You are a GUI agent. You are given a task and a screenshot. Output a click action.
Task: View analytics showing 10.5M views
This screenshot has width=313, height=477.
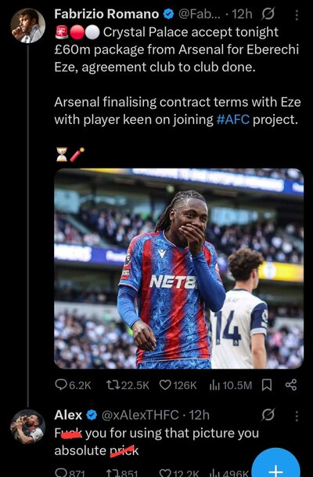click(231, 385)
